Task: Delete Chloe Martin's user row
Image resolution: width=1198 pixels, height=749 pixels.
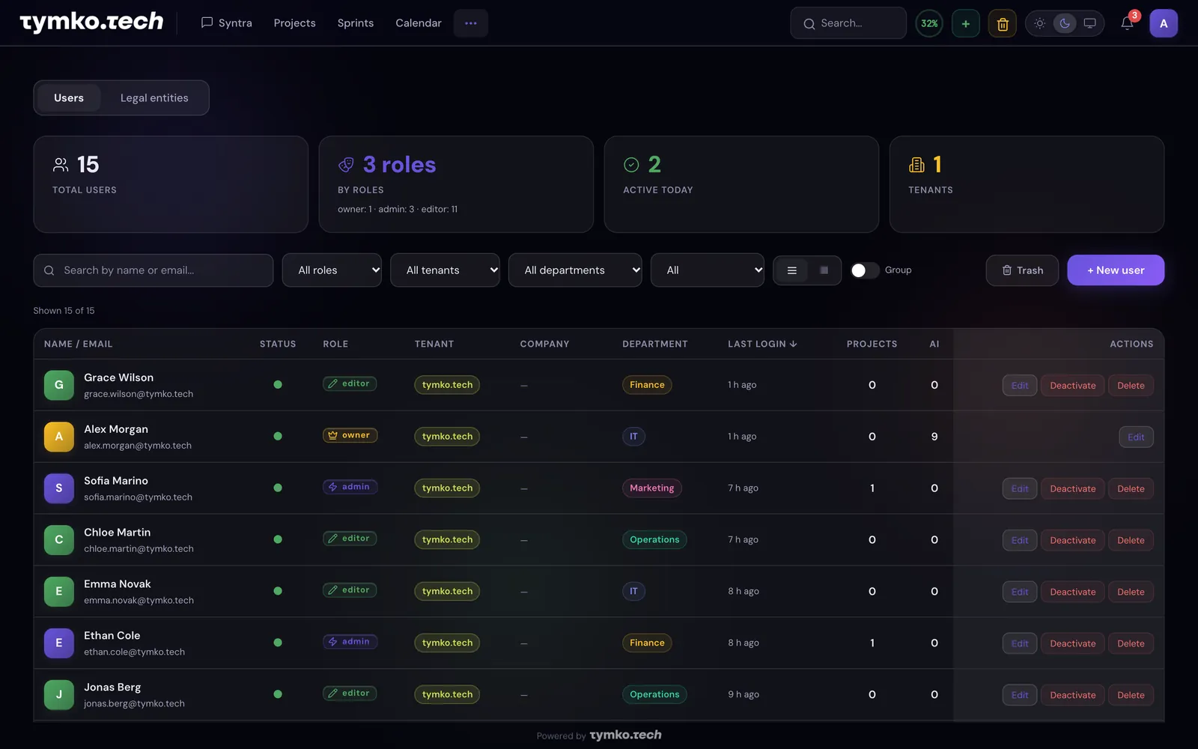Action: (1131, 540)
